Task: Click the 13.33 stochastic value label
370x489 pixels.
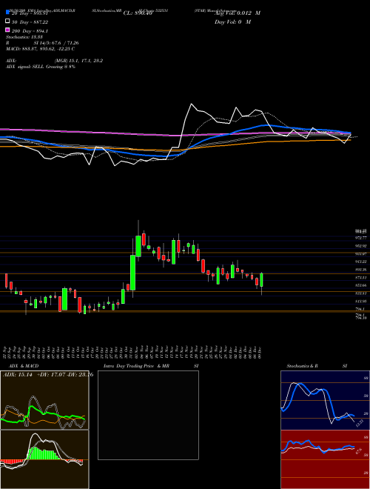Action: (360, 424)
